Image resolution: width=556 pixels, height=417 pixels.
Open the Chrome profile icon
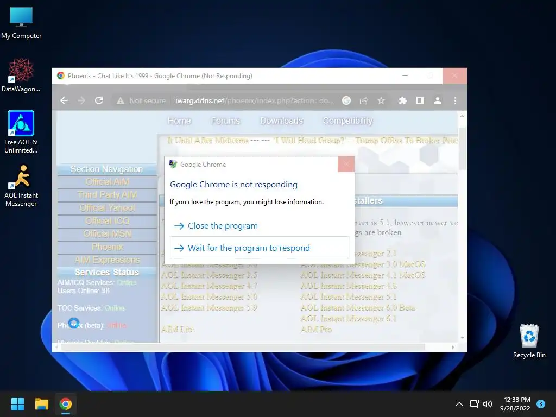coord(438,100)
